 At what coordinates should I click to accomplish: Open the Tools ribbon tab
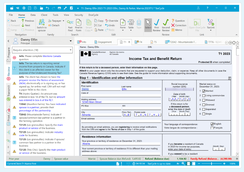(x=55, y=15)
